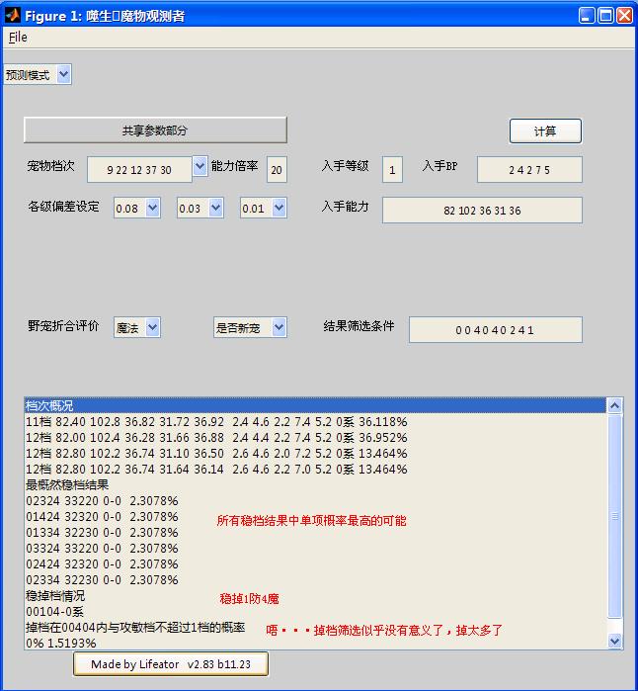Click the 入手等级 input field
638x691 pixels.
(392, 169)
